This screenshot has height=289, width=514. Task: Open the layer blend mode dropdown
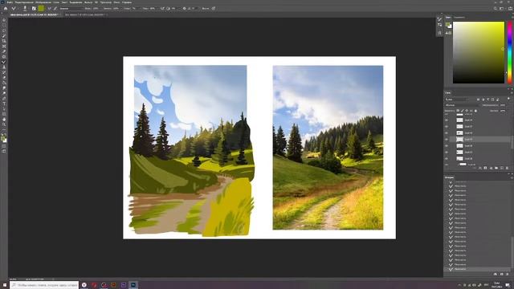[x=463, y=105]
